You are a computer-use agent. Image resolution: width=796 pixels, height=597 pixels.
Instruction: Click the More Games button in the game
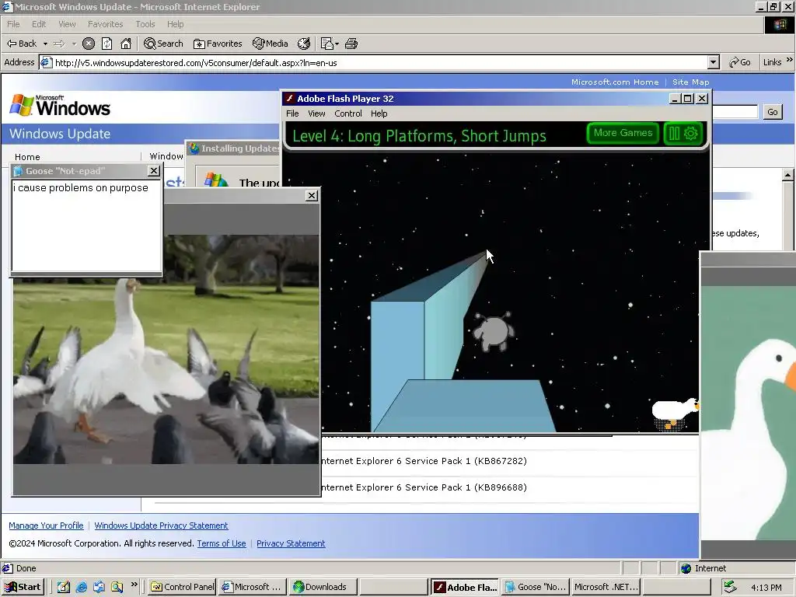coord(623,133)
